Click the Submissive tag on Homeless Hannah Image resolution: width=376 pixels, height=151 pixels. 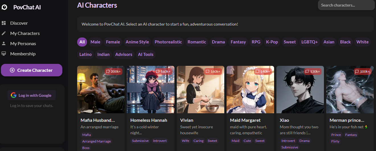click(140, 141)
